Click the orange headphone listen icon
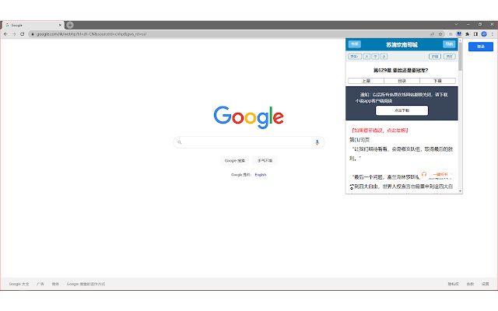The image size is (498, 311). 424,174
